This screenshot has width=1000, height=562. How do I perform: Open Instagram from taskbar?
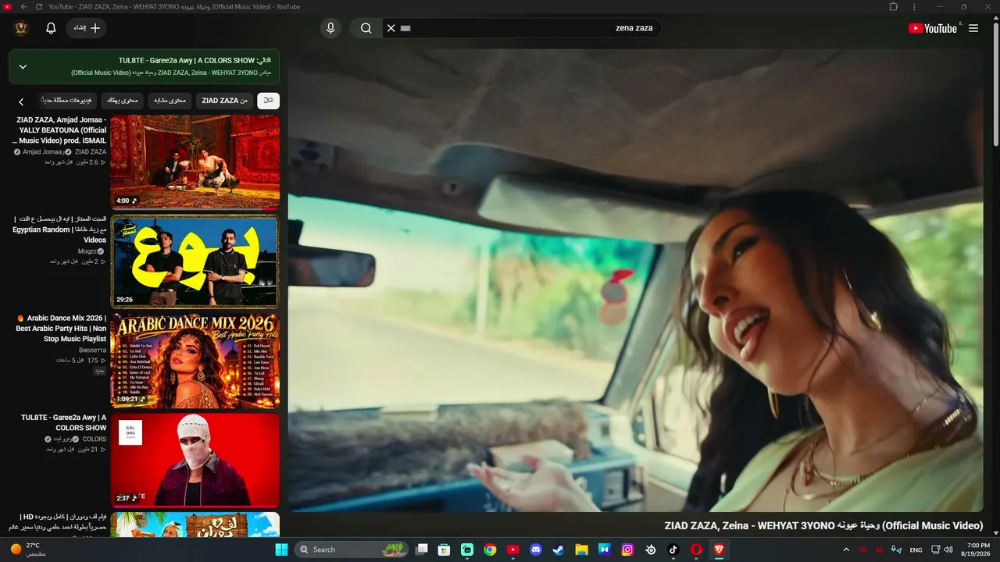(627, 550)
